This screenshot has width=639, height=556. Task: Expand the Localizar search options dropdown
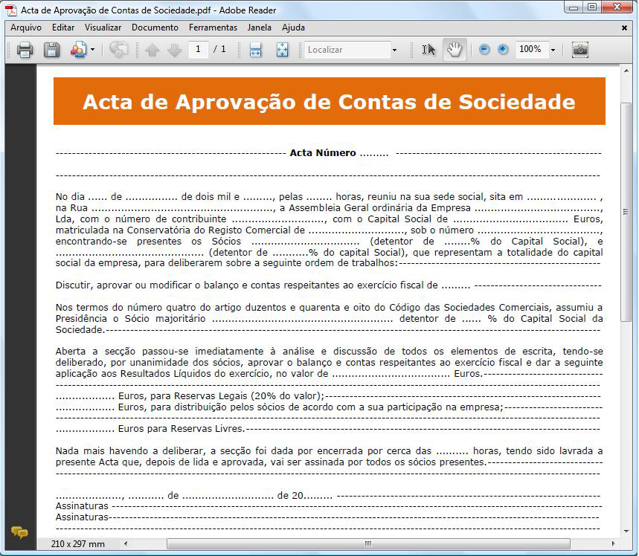point(395,50)
